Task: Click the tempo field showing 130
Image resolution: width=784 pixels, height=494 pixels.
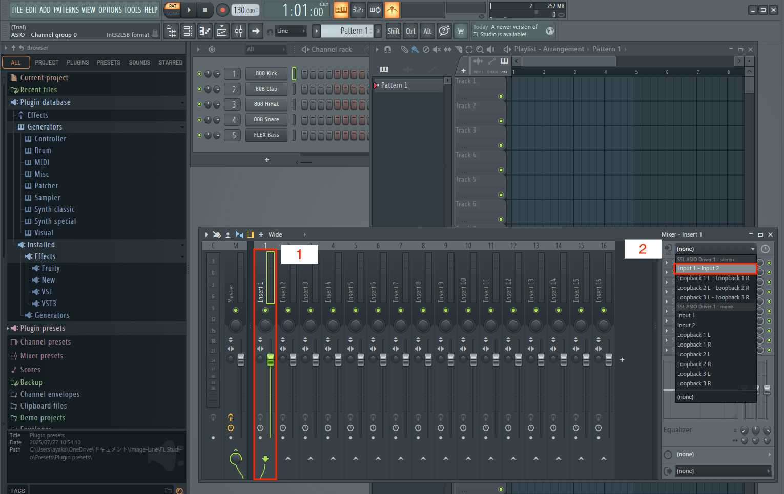Action: click(245, 10)
